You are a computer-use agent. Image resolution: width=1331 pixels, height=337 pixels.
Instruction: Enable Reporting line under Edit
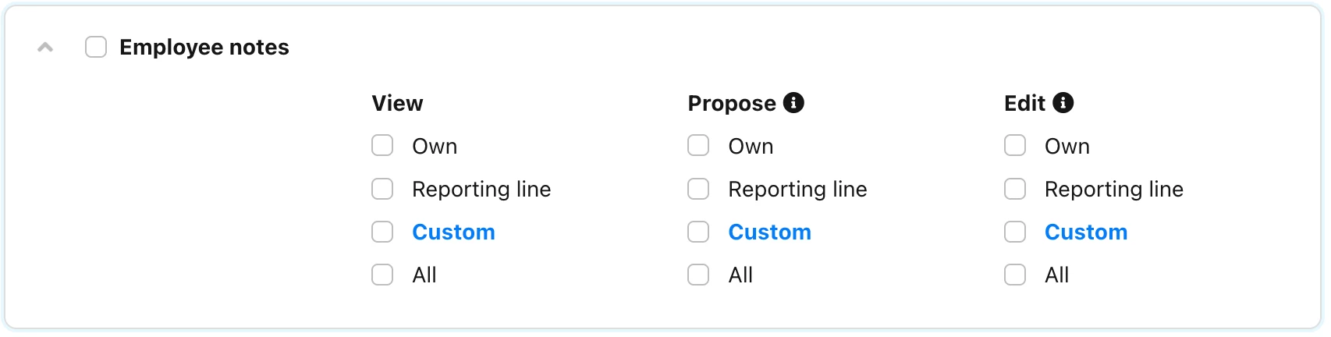coord(1015,189)
